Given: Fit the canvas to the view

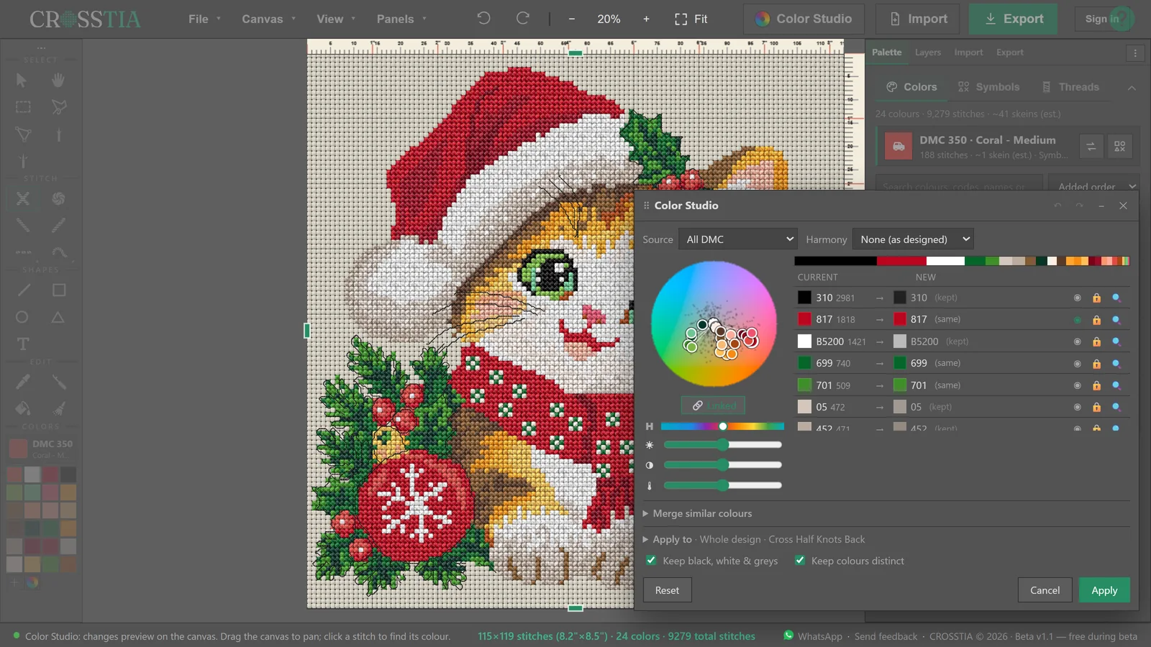Looking at the screenshot, I should pyautogui.click(x=691, y=19).
